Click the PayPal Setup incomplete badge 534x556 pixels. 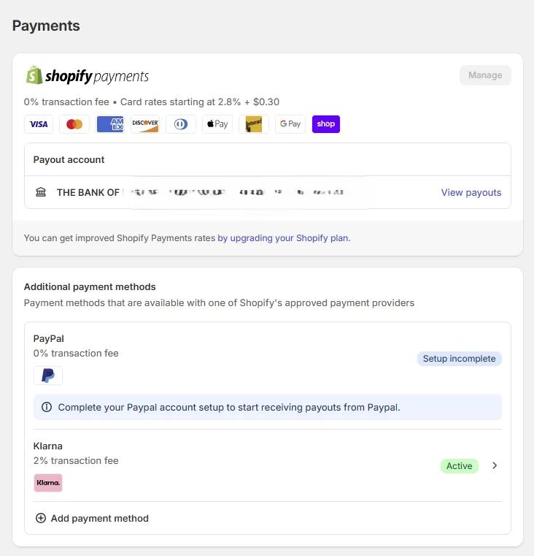click(x=459, y=359)
